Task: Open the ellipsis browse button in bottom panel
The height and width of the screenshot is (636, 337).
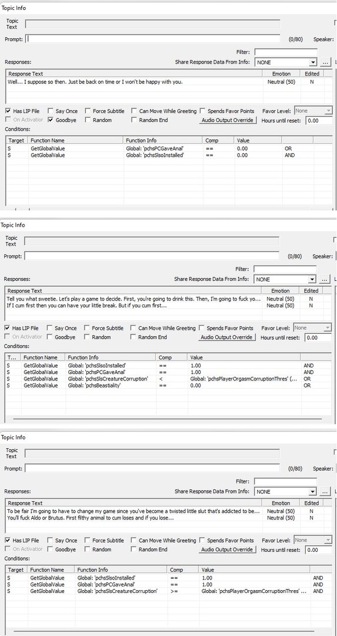Action: click(325, 492)
